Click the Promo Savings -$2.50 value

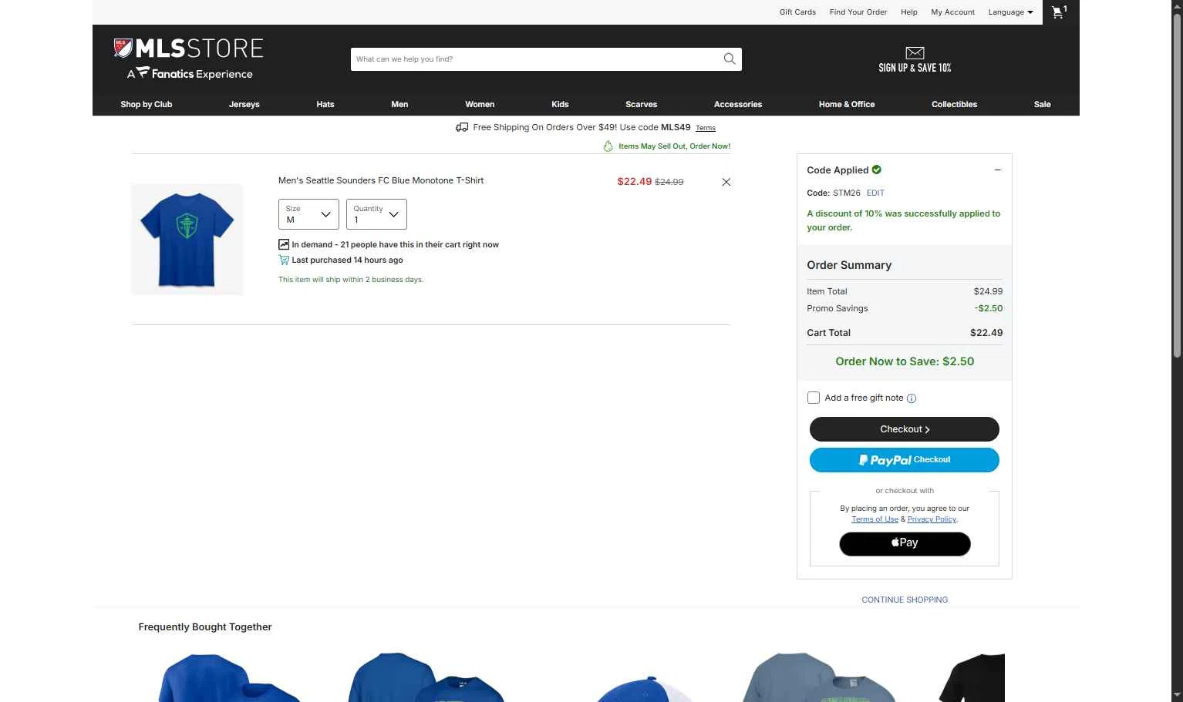click(989, 308)
